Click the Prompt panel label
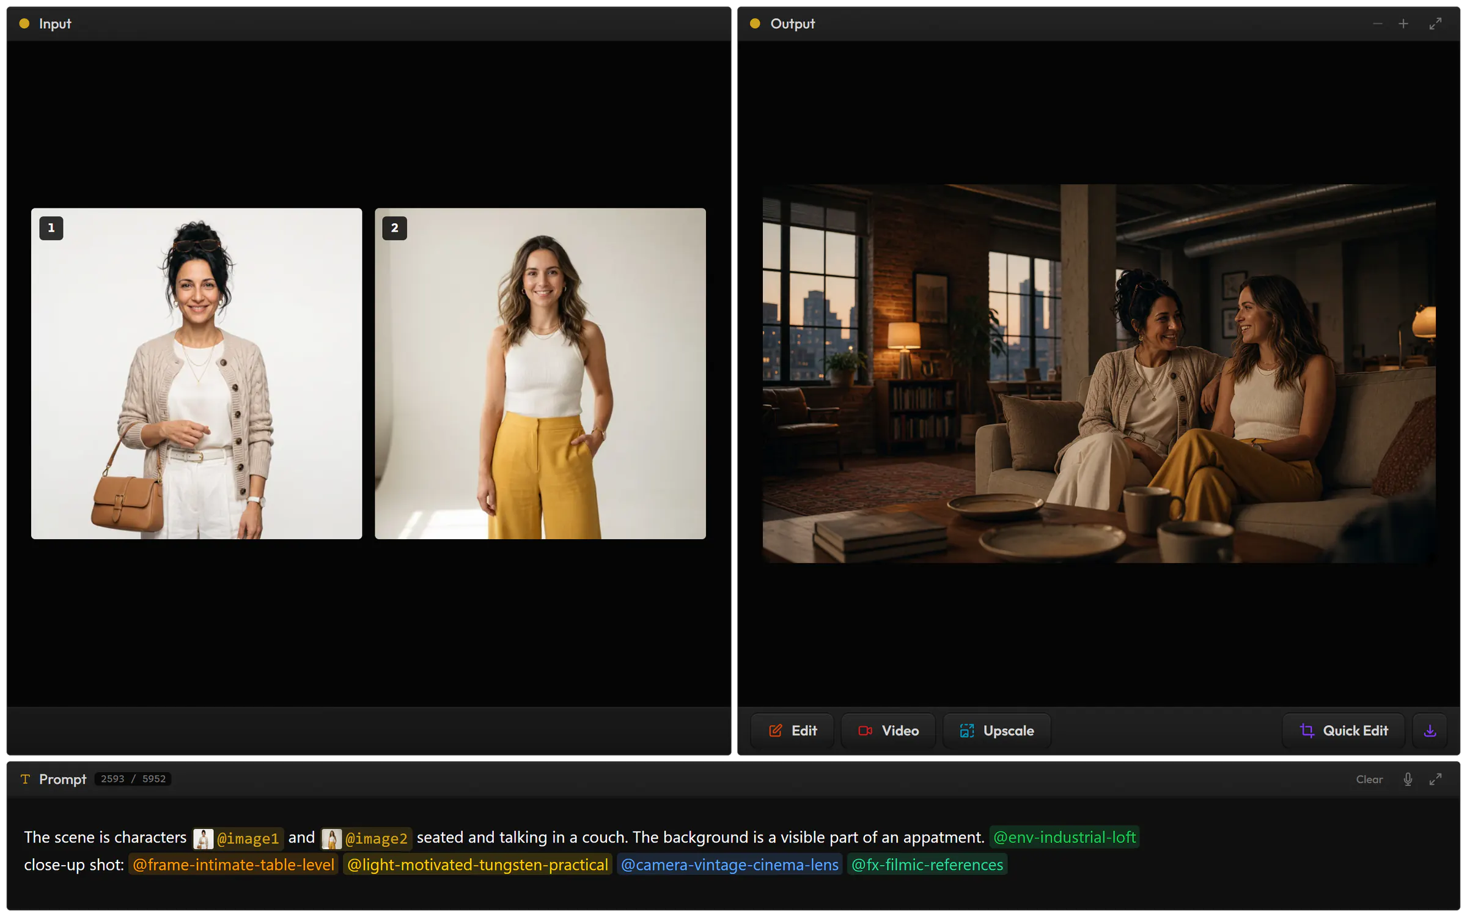The width and height of the screenshot is (1467, 917). (62, 779)
